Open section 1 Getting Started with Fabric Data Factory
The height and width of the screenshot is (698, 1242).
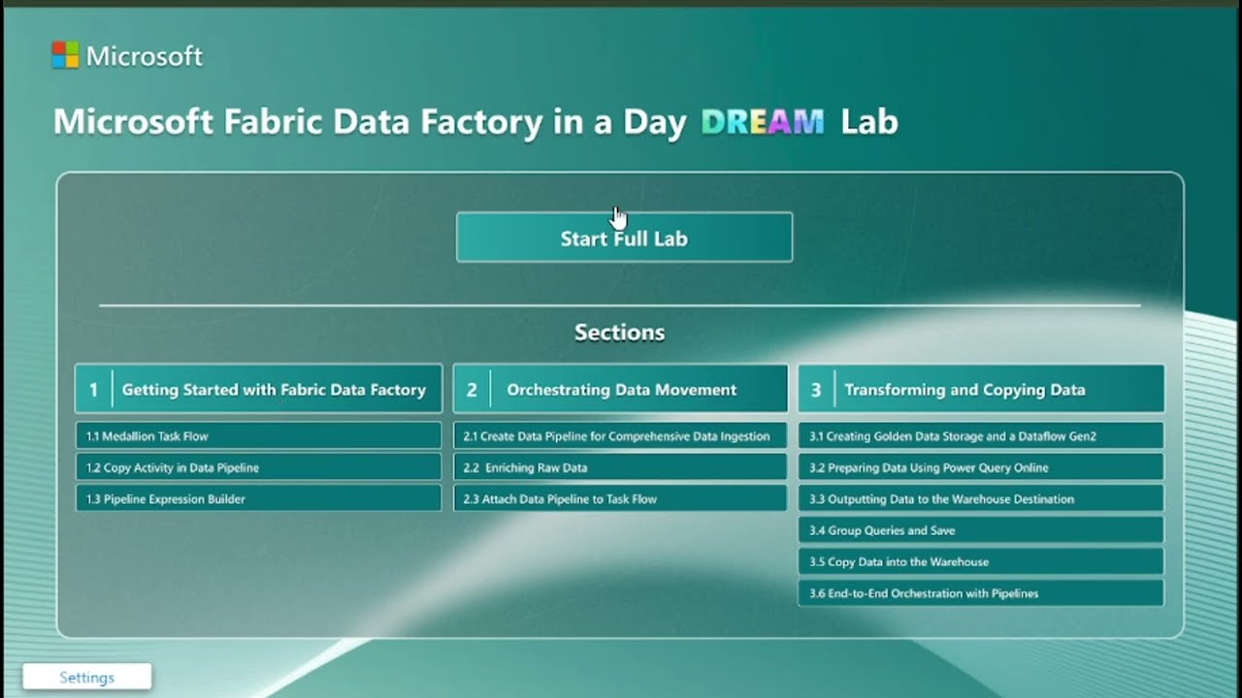(x=258, y=390)
